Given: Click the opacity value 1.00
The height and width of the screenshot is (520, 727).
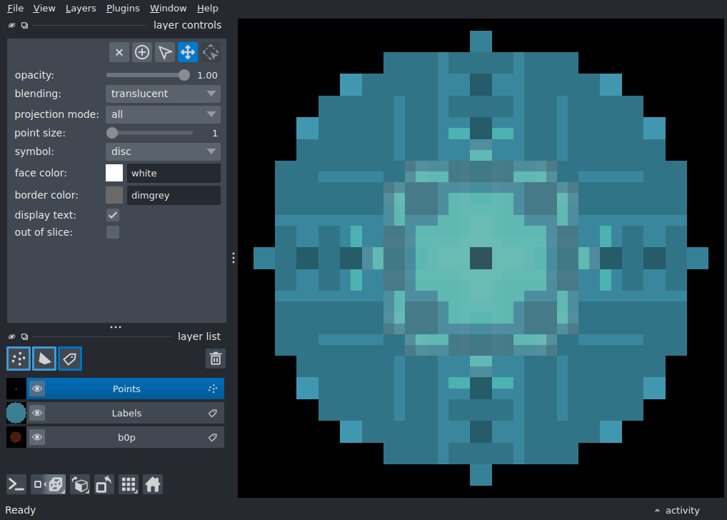Looking at the screenshot, I should click(207, 75).
